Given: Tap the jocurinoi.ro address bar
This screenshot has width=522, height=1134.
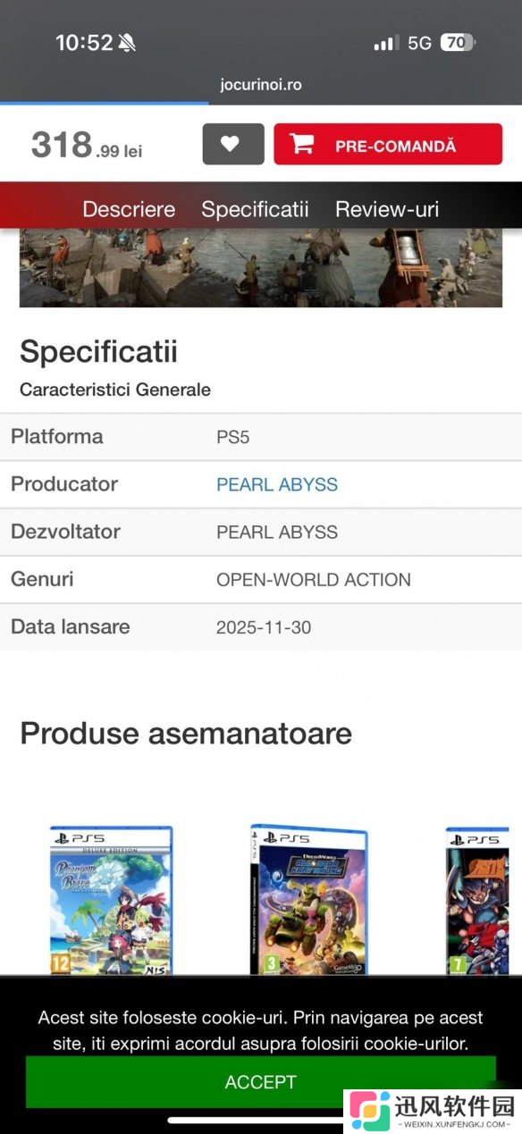Looking at the screenshot, I should (261, 85).
